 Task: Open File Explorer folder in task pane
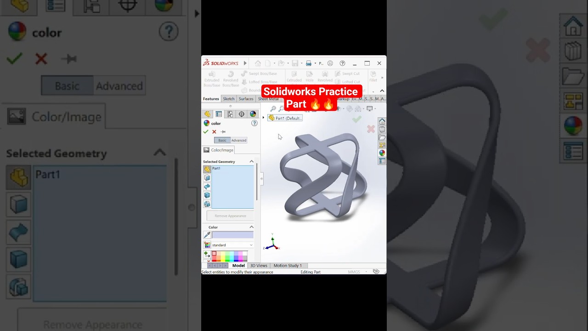[x=382, y=137]
